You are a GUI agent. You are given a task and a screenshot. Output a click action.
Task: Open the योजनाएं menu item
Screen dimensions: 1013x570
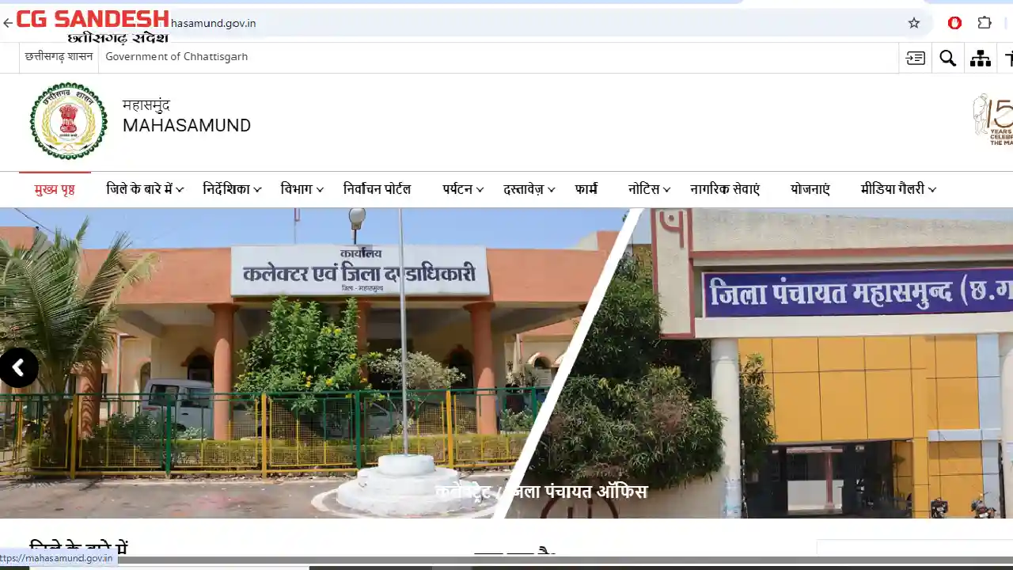810,189
